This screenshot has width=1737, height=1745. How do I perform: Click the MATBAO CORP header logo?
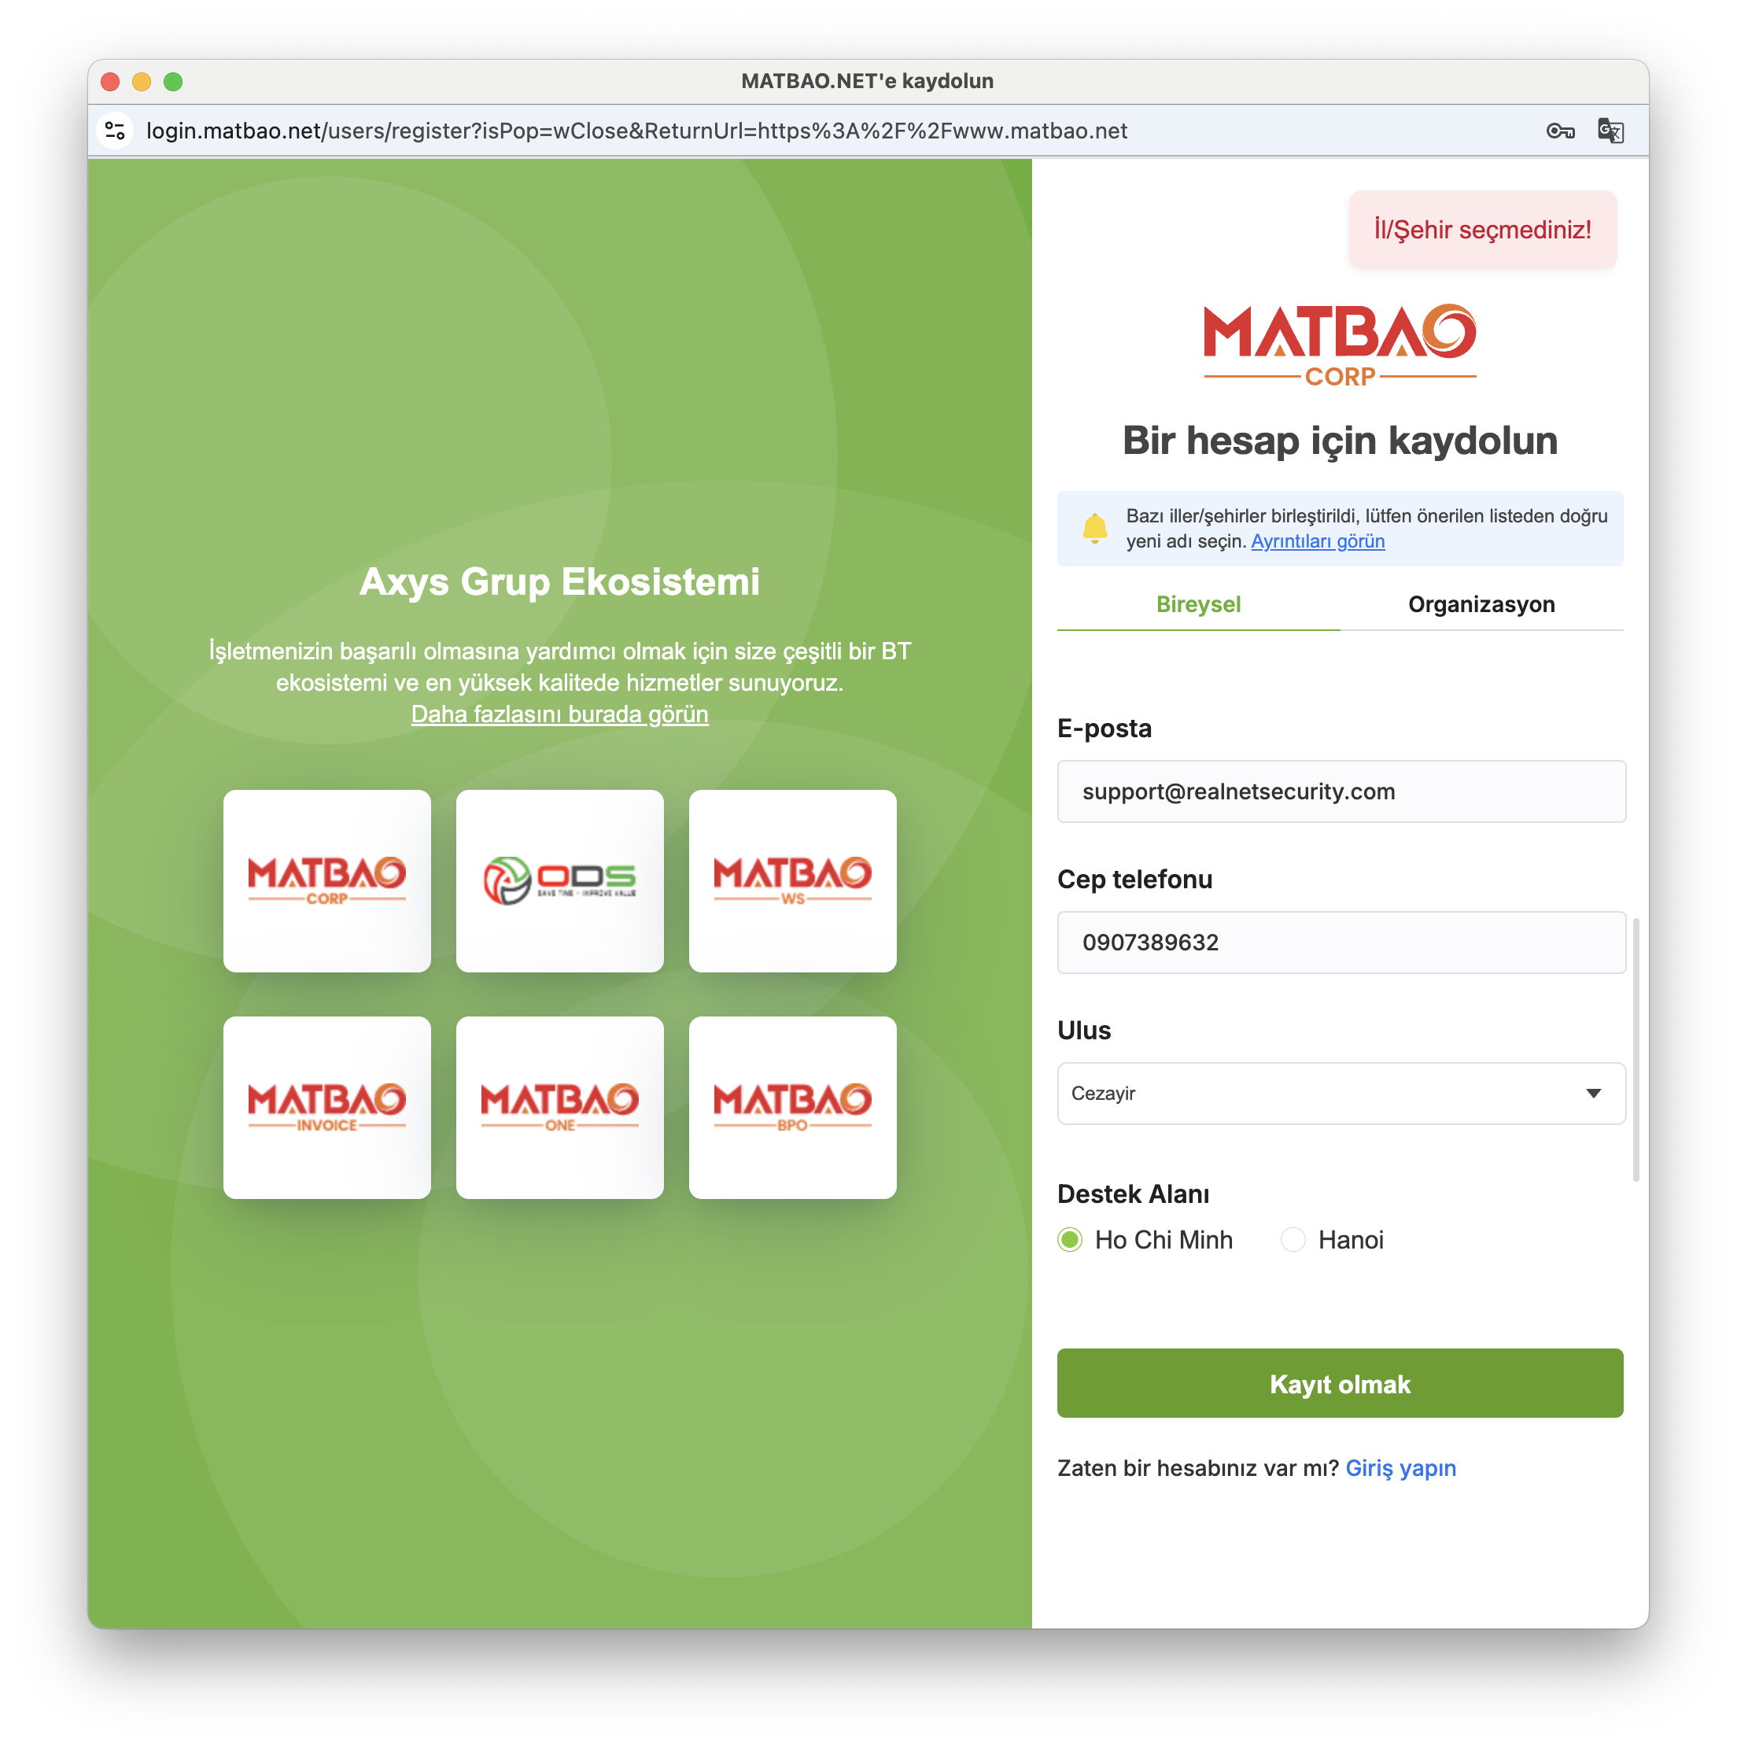click(x=1340, y=346)
